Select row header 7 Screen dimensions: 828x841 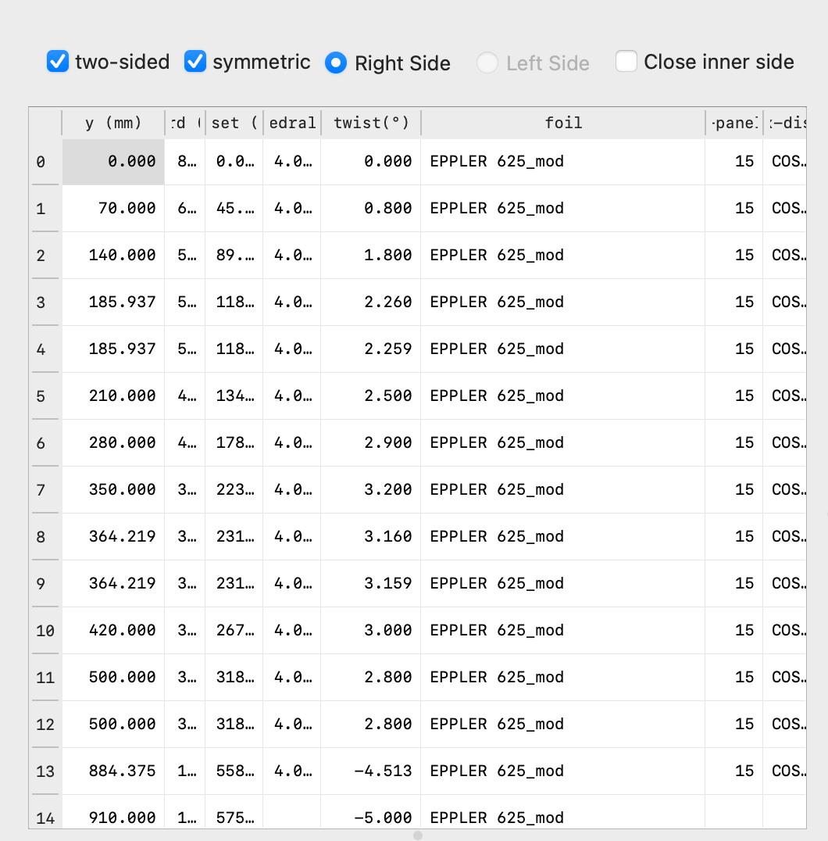pos(45,490)
